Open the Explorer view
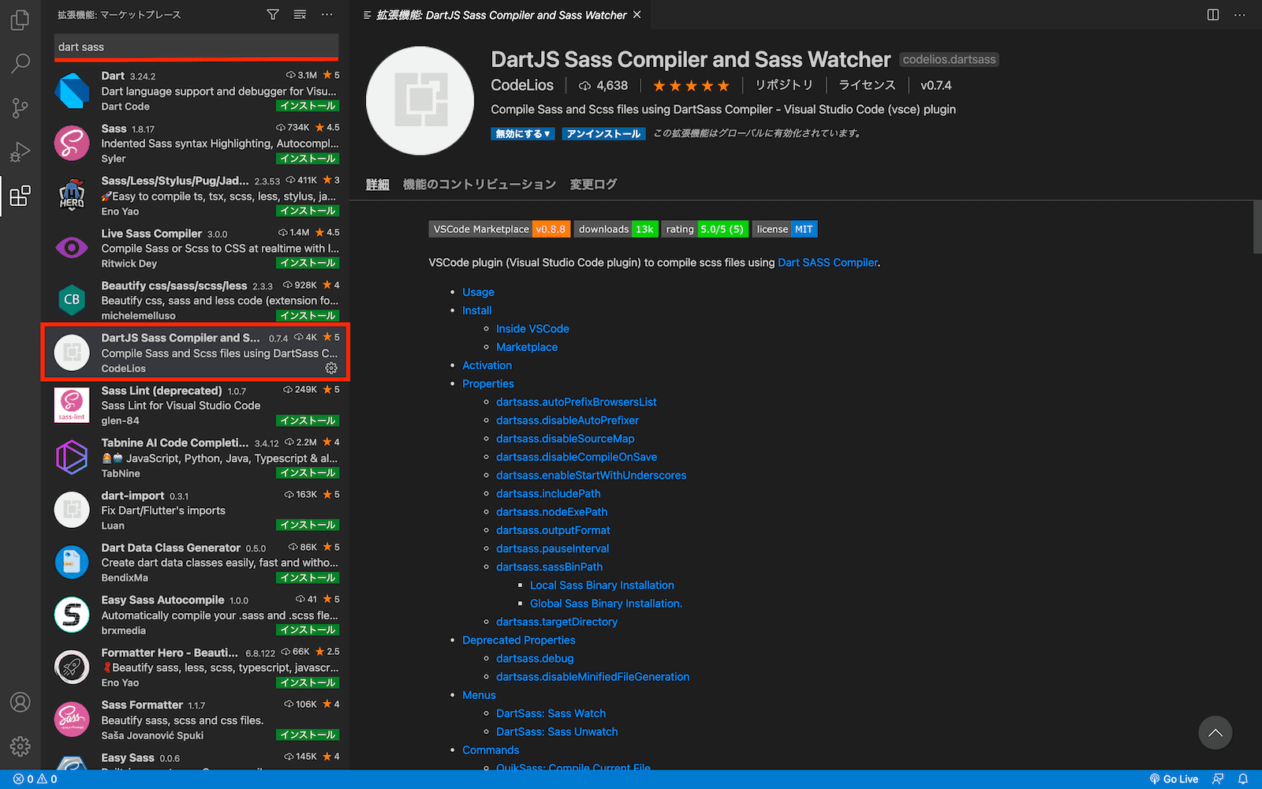This screenshot has height=789, width=1262. pos(20,20)
